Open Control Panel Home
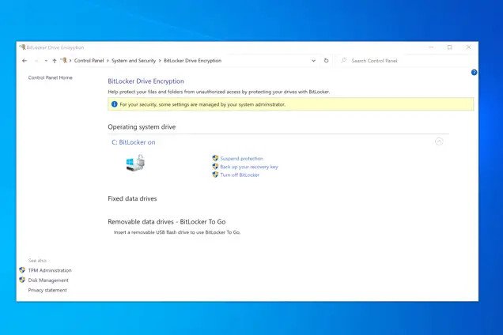The width and height of the screenshot is (503, 335). point(51,77)
